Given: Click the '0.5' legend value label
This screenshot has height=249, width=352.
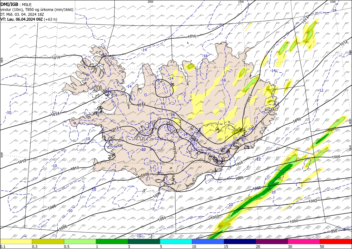Looking at the screenshot, I should pos(66,247).
